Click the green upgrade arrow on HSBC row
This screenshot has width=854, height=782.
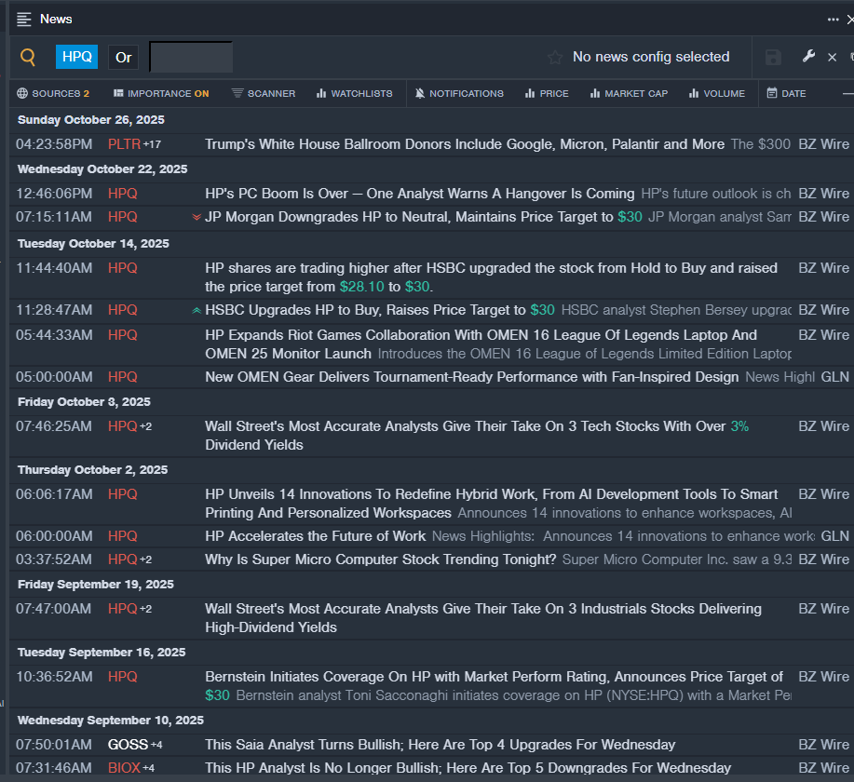(x=196, y=310)
